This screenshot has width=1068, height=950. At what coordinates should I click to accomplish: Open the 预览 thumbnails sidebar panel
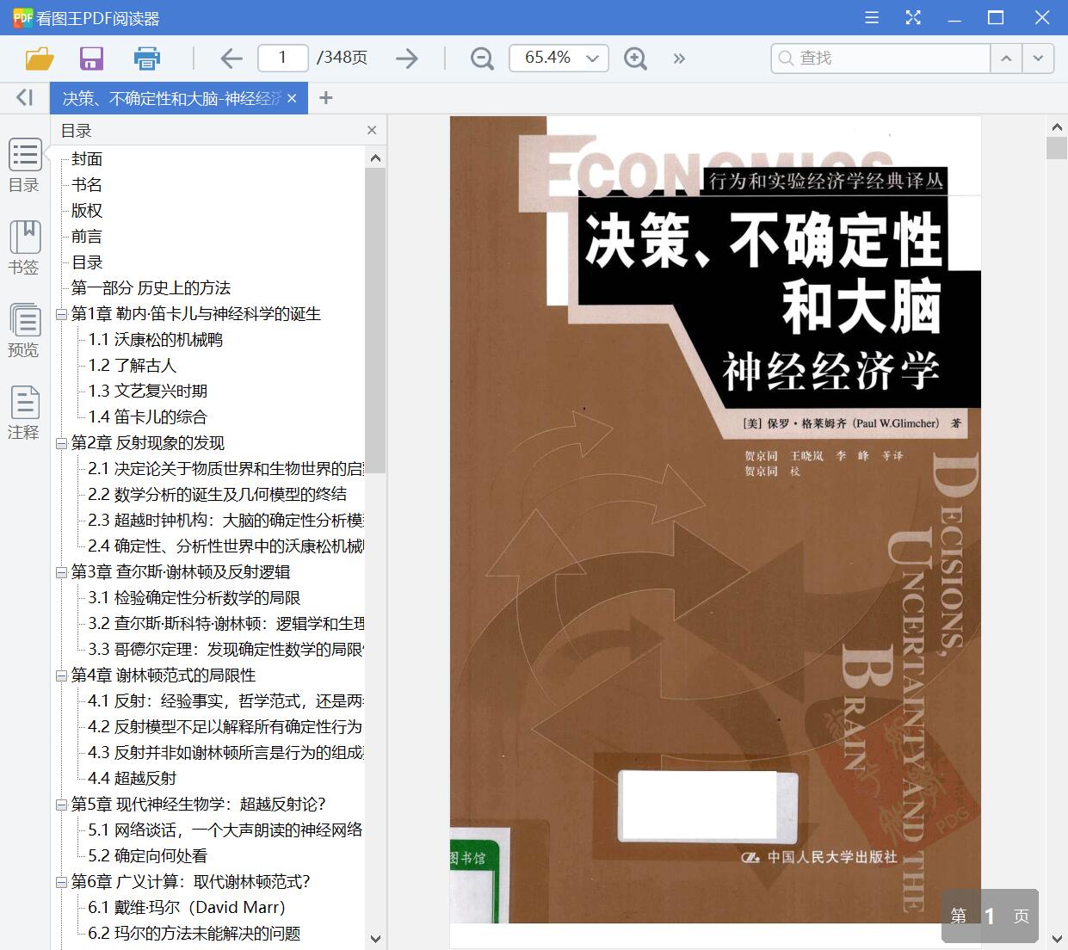point(24,330)
